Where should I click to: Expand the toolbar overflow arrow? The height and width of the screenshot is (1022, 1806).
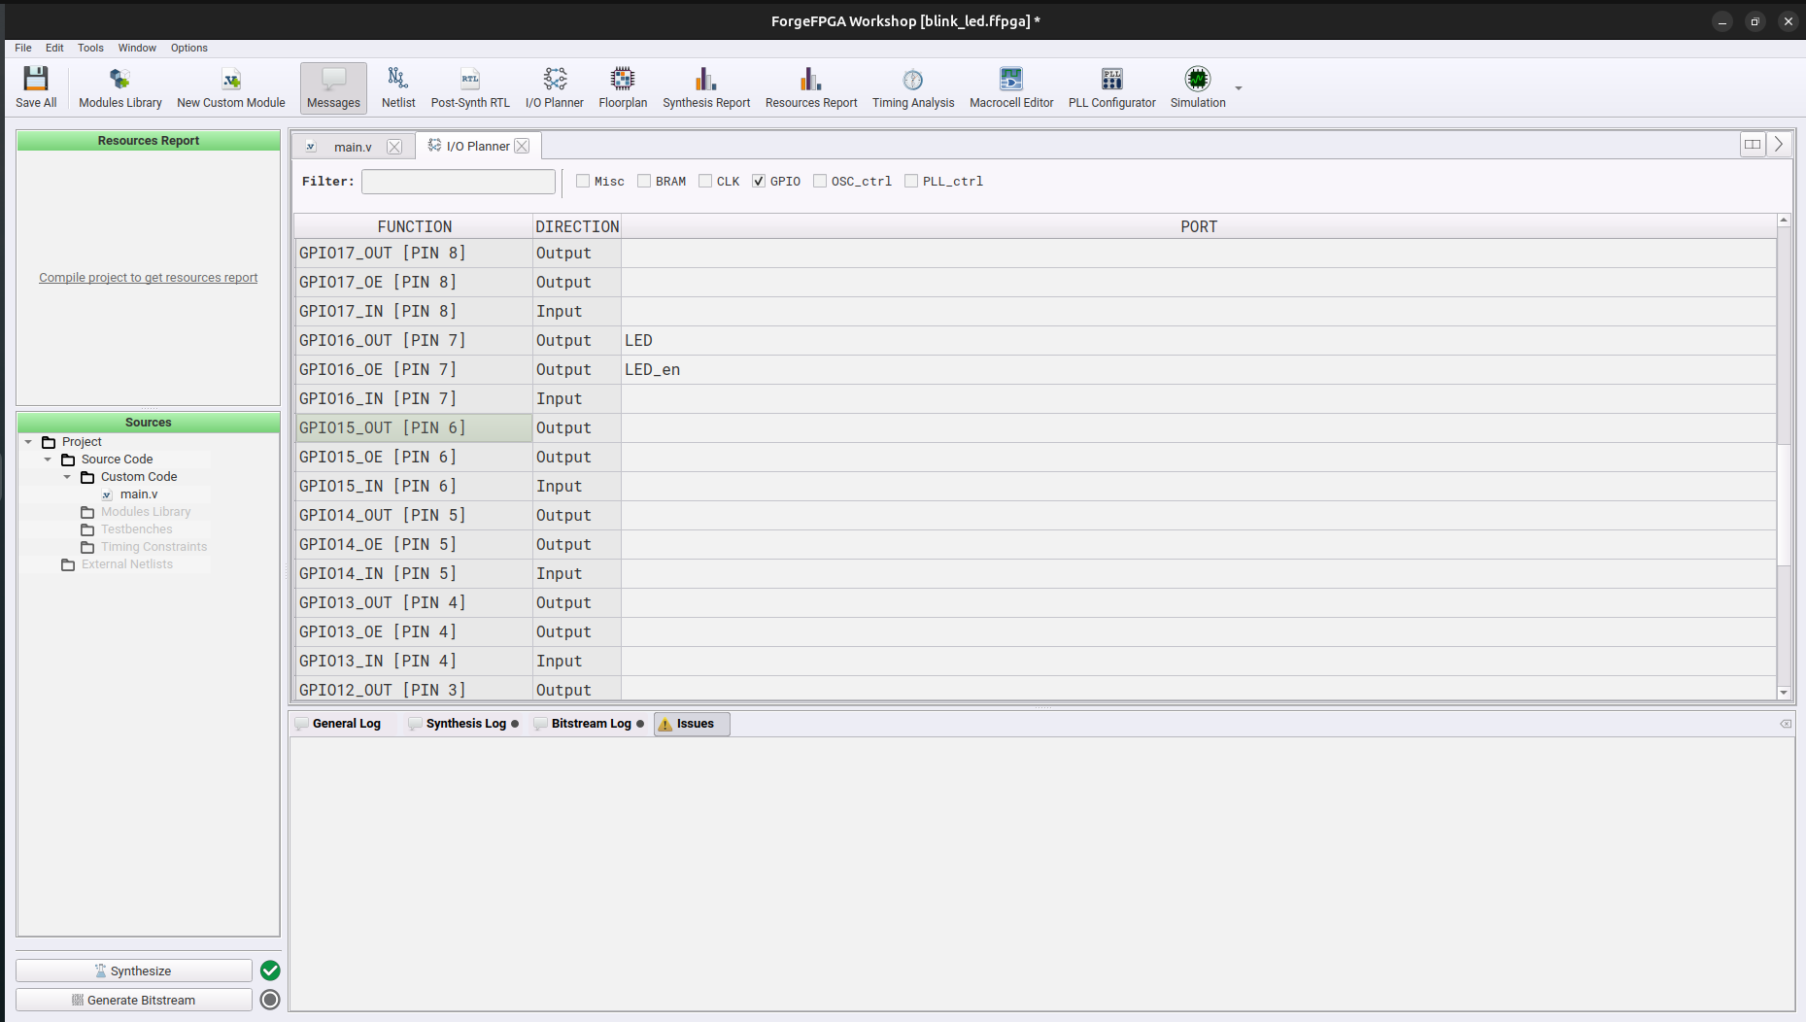[1239, 88]
